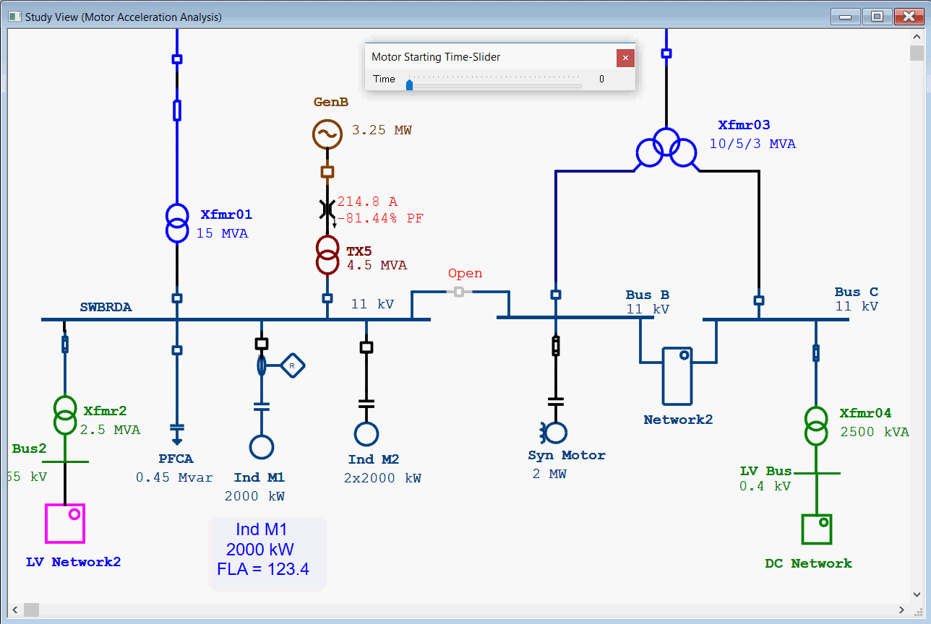Click the Time slider thumb
Viewport: 931px width, 624px height.
pyautogui.click(x=409, y=85)
